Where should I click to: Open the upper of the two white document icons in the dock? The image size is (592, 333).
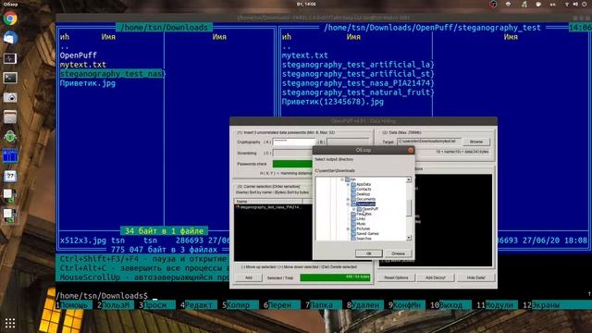pos(10,195)
